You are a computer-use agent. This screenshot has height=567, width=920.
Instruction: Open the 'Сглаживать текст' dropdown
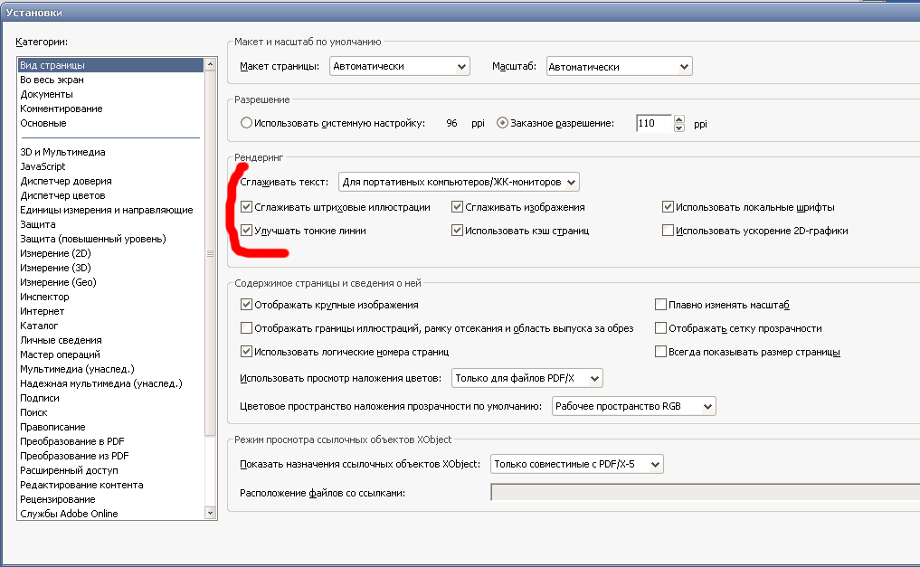[459, 182]
